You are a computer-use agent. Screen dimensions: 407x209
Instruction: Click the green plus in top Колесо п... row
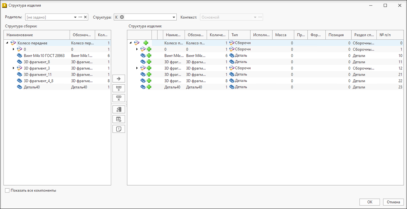(x=146, y=43)
